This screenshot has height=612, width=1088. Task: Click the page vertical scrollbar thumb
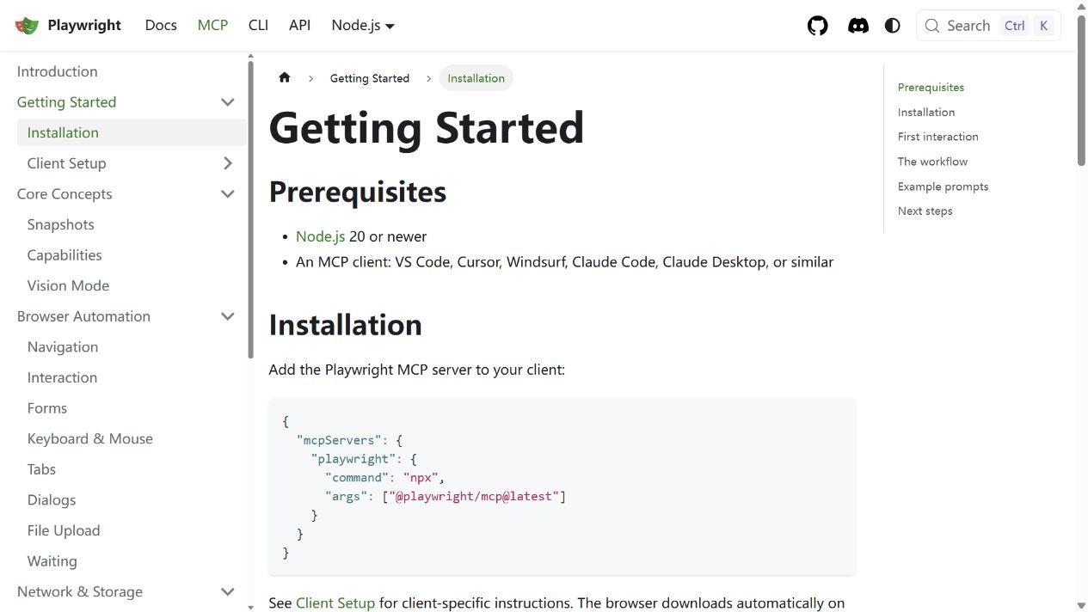[1081, 86]
